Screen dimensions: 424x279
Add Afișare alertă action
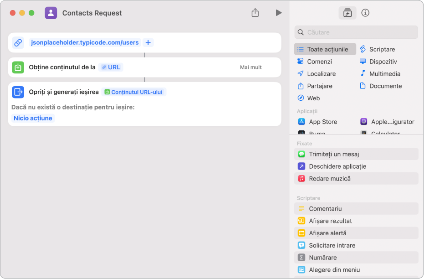(x=356, y=233)
